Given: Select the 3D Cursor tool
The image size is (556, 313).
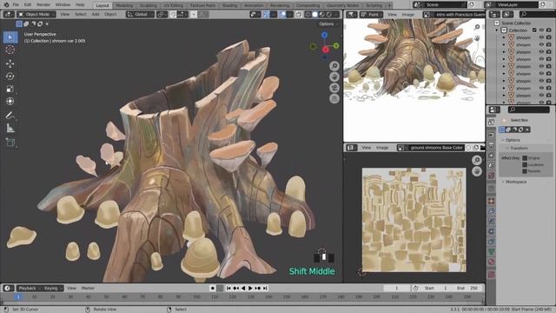Looking at the screenshot, I should [x=10, y=50].
